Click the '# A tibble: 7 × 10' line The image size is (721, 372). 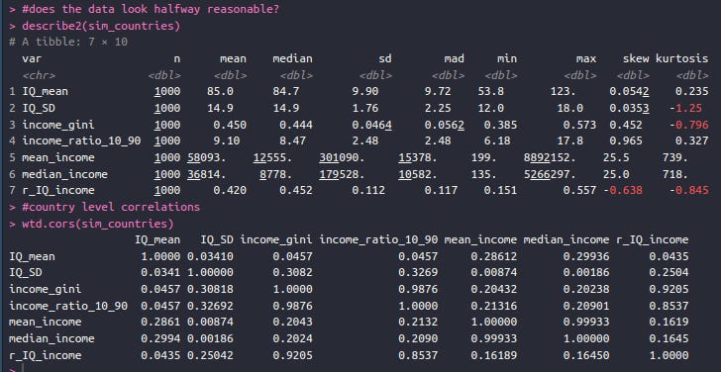coord(68,43)
